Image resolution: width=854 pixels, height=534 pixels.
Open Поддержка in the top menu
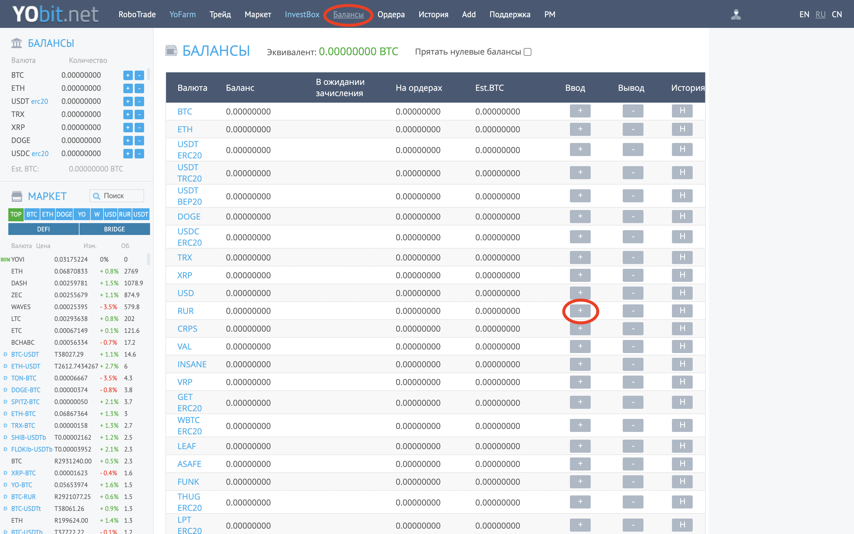[x=510, y=15]
